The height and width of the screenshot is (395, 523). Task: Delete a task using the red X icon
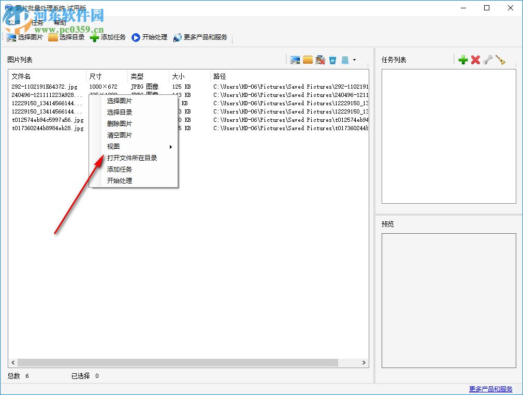click(475, 60)
